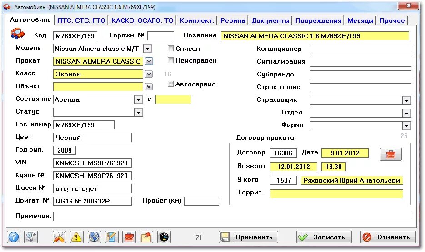
Task: Click the Гос. номер field
Action: pos(84,125)
